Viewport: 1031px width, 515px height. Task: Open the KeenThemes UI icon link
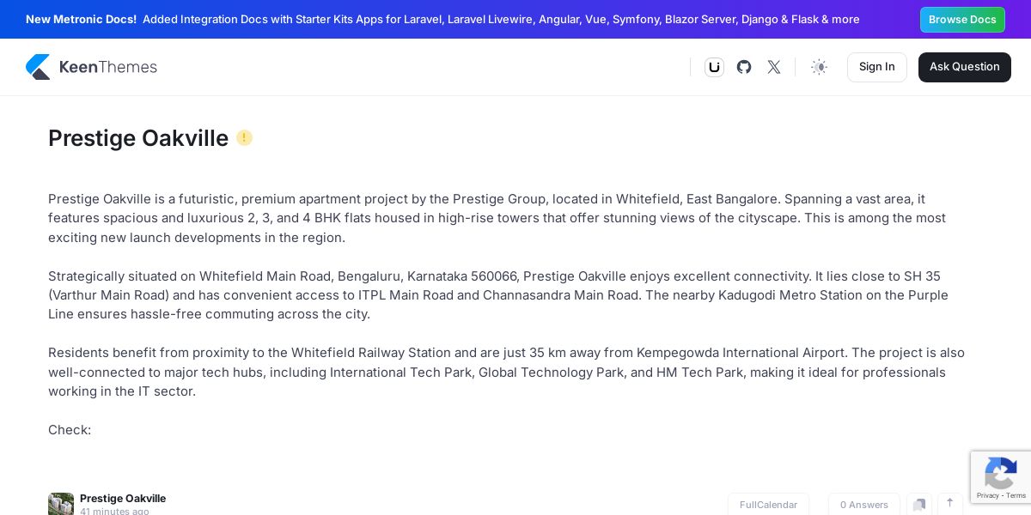coord(714,67)
